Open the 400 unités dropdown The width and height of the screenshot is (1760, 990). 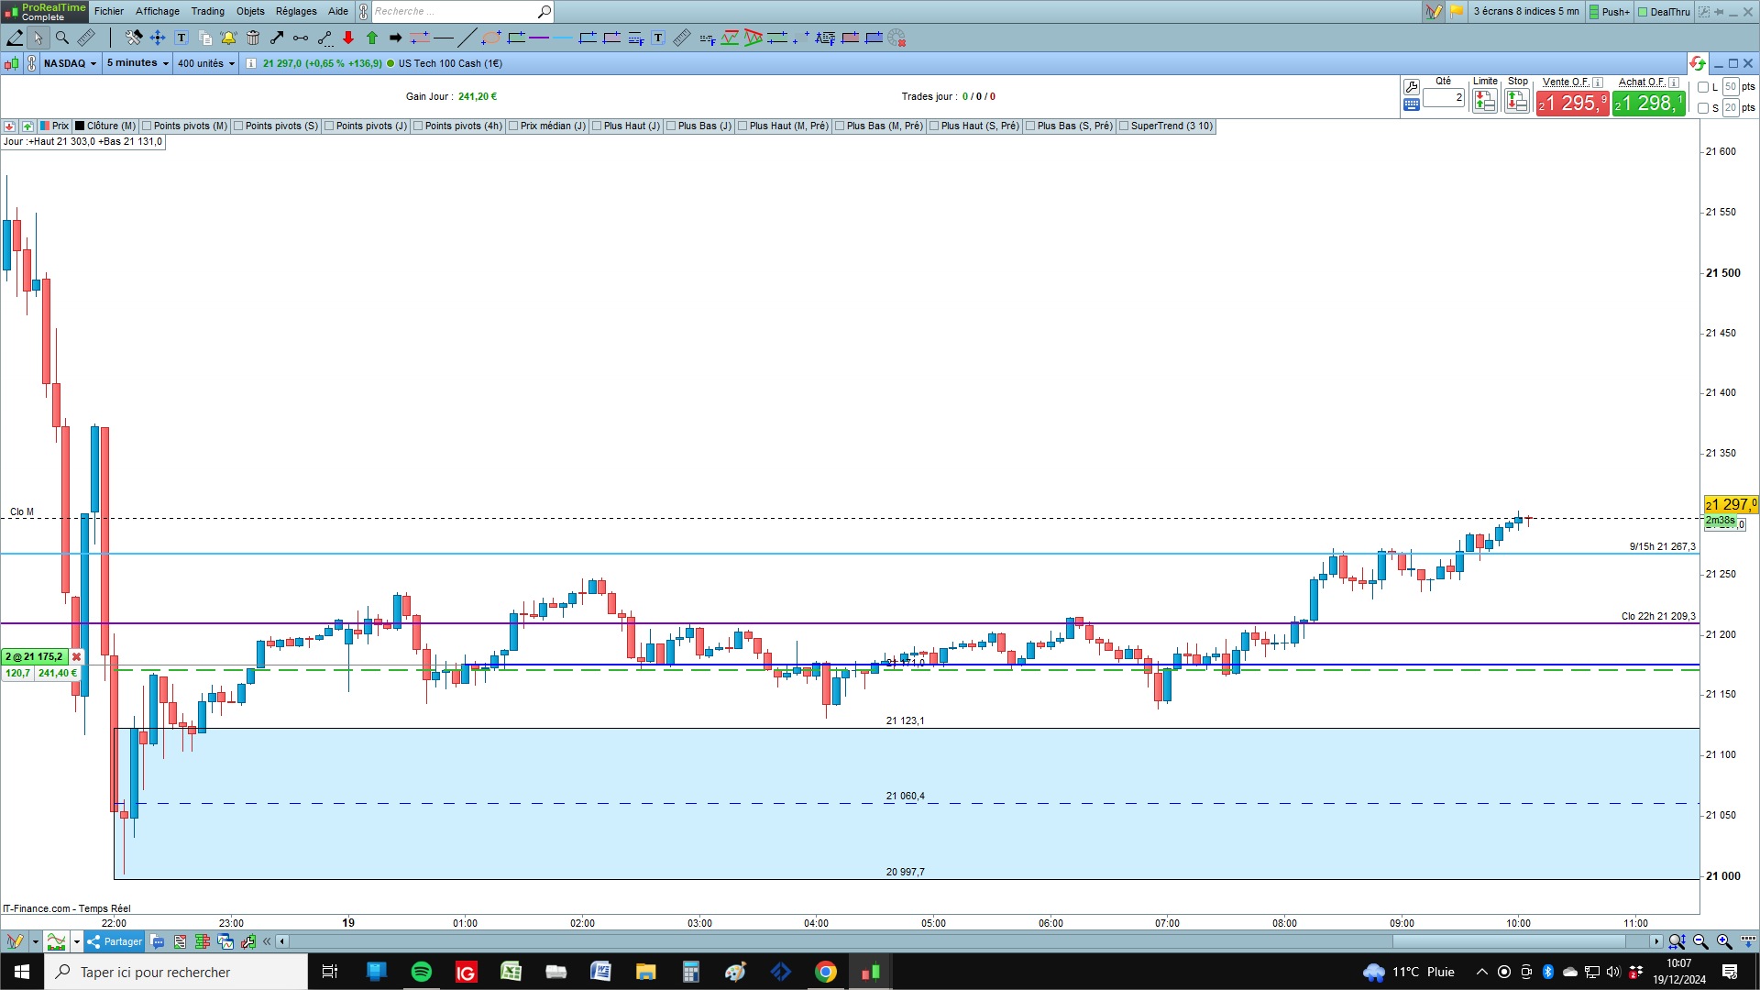[x=206, y=63]
